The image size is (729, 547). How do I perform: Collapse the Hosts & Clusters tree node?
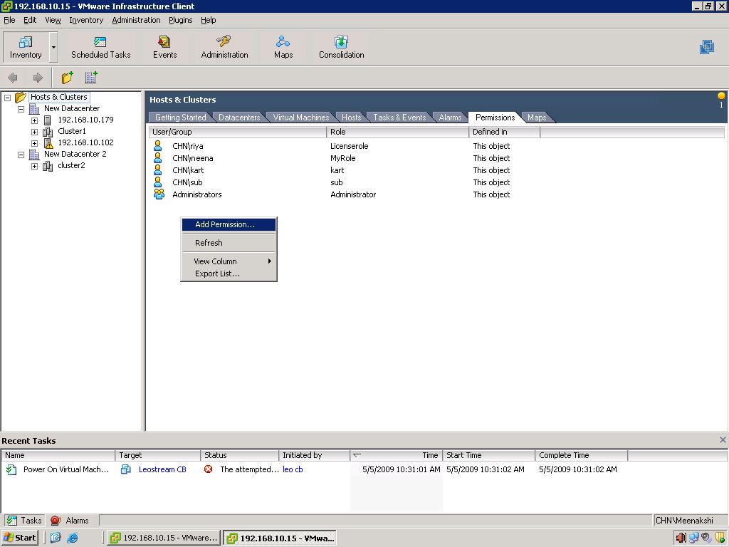(7, 98)
